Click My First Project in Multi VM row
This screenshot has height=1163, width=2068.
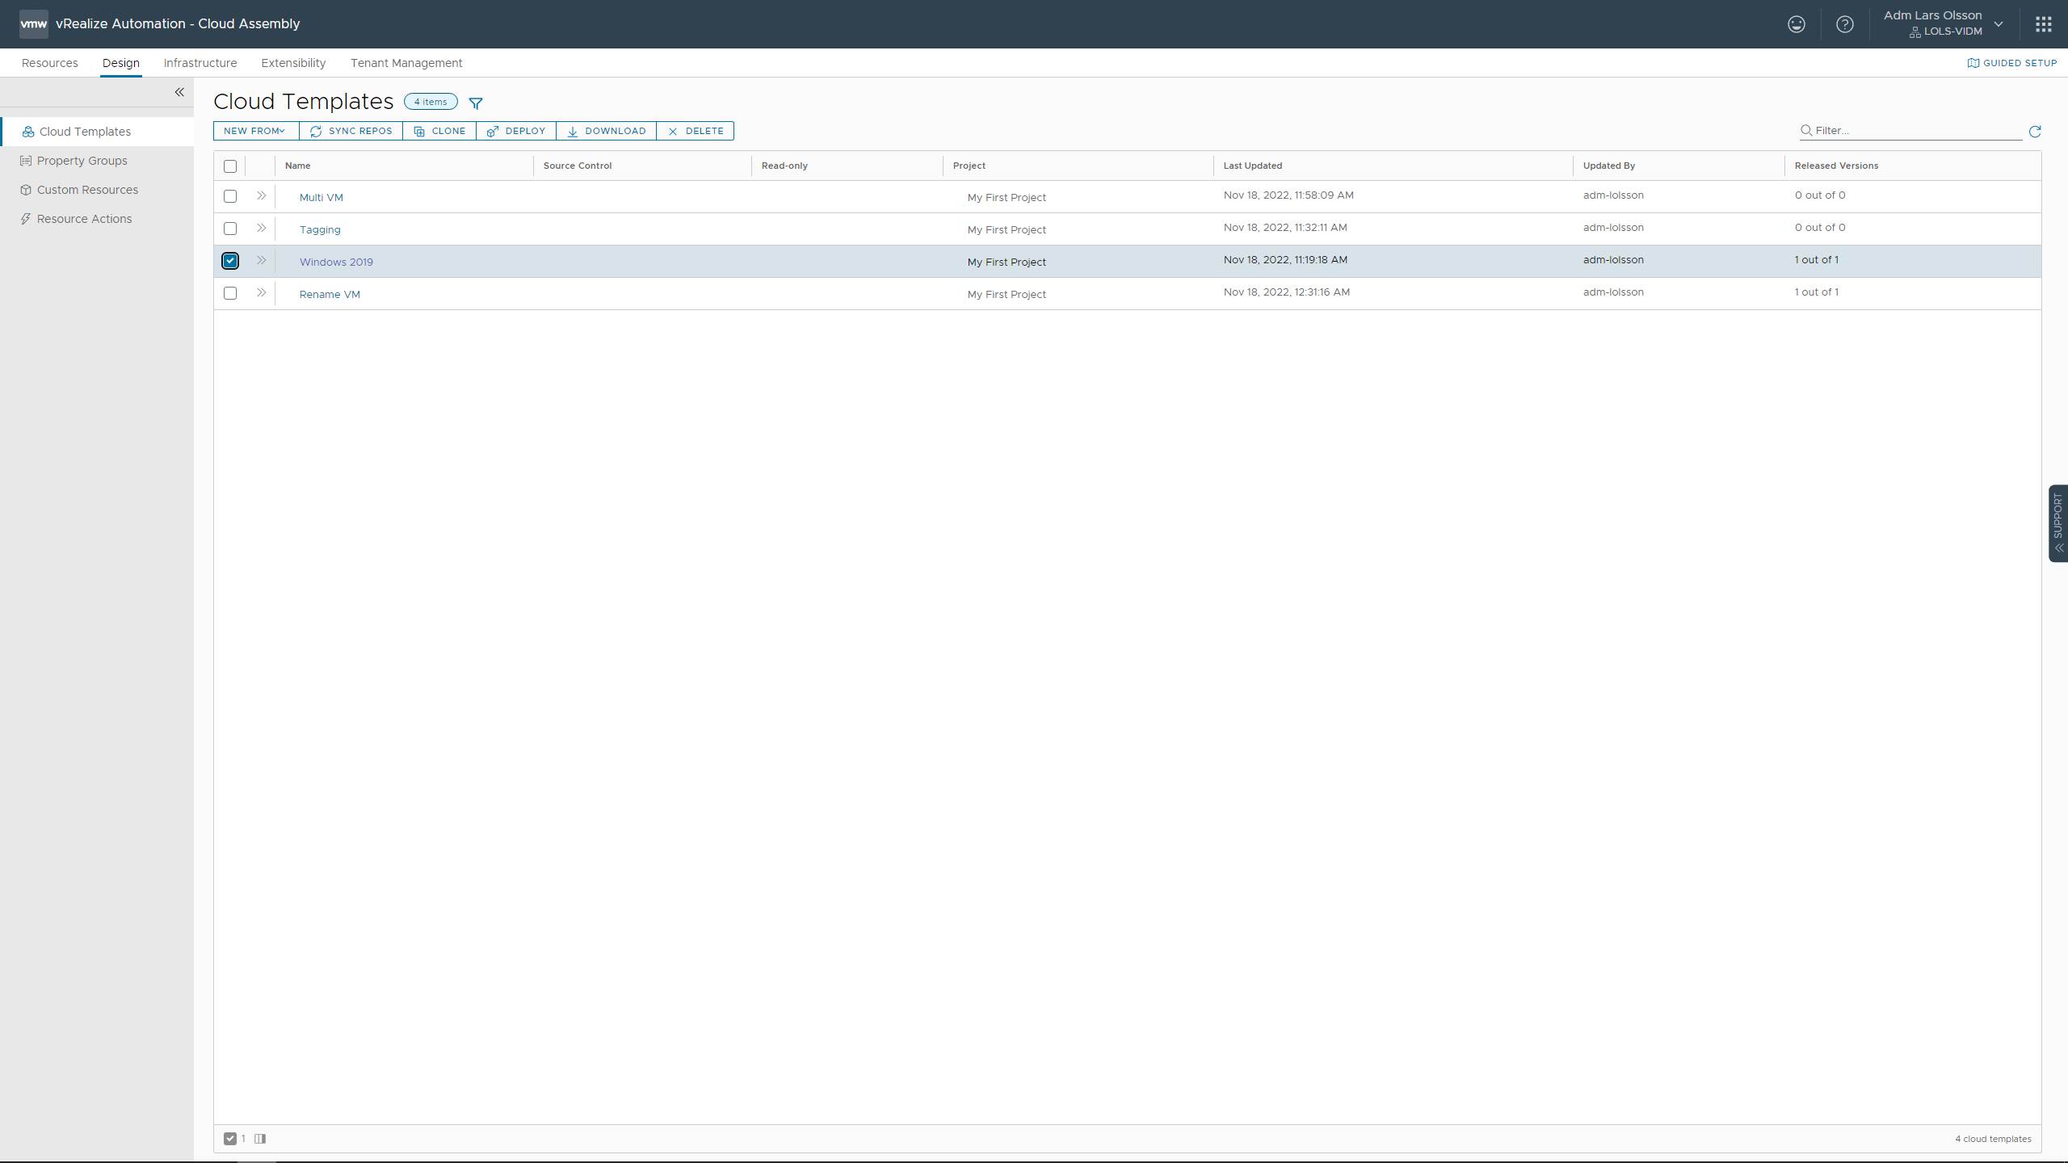coord(1007,198)
